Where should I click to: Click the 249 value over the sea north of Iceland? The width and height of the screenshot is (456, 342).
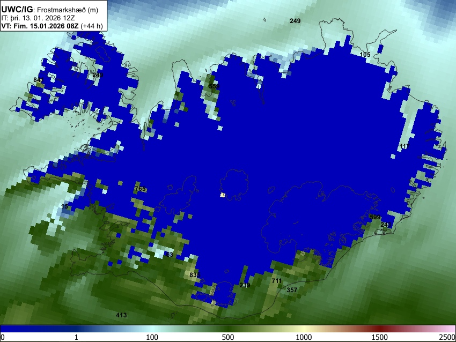click(295, 21)
